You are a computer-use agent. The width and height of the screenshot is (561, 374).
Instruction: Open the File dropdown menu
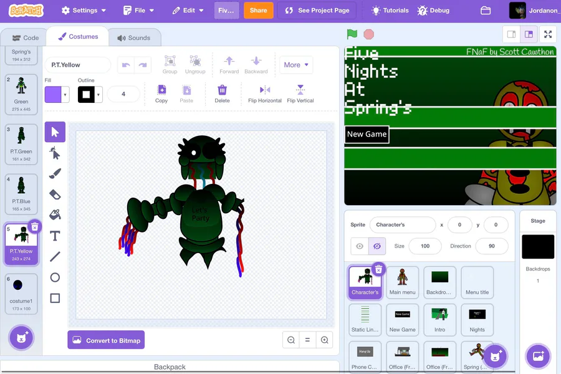tap(138, 11)
